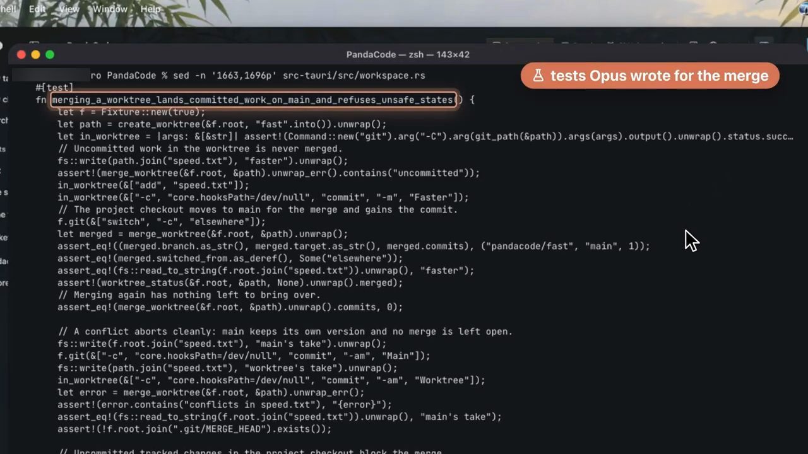808x454 pixels.
Task: Click the assert_eq "main's take" read line
Action: coord(279,417)
